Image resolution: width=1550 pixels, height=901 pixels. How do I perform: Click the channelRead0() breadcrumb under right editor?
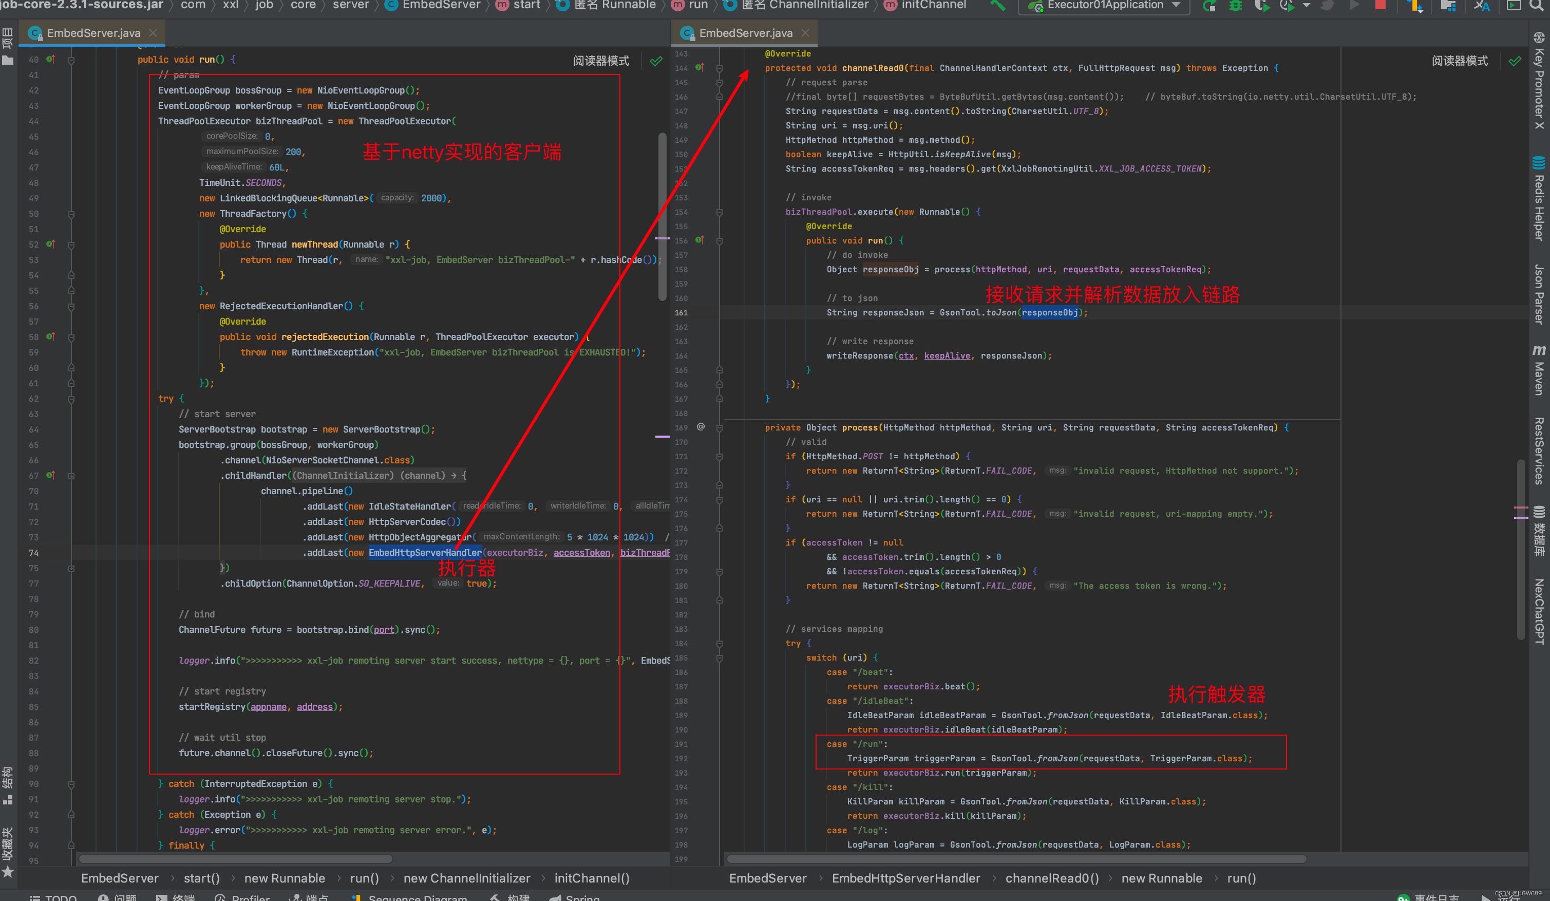1052,878
